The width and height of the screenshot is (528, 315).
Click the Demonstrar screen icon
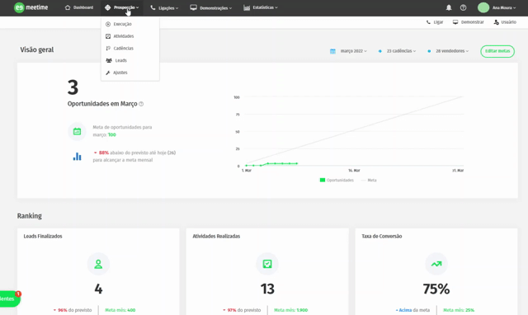(455, 22)
